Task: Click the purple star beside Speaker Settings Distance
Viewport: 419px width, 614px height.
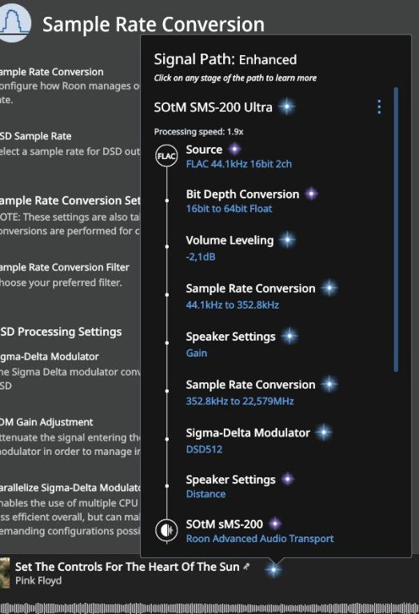Action: pos(288,479)
